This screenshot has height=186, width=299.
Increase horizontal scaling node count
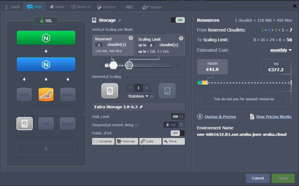click(146, 88)
